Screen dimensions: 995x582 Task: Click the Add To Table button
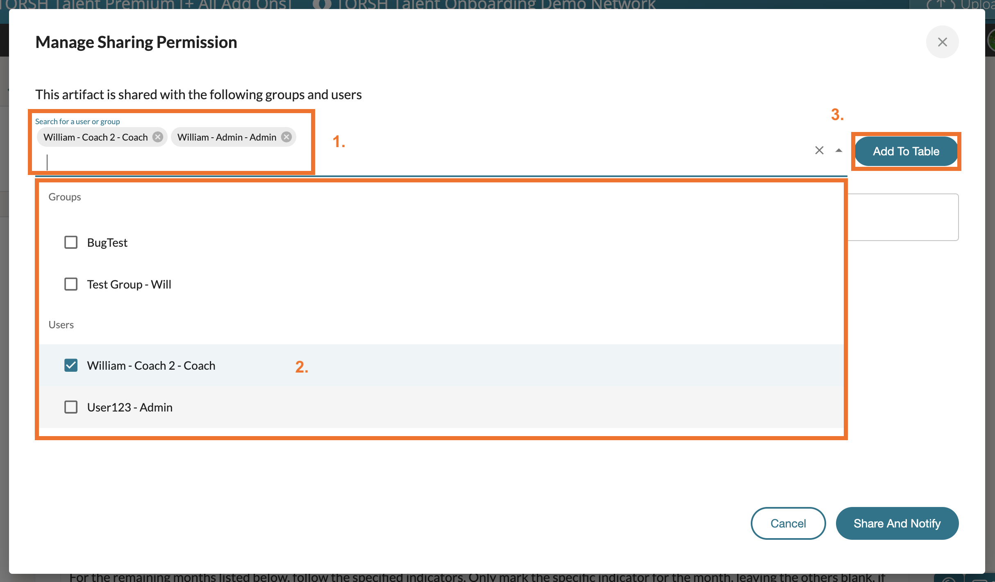[x=906, y=151]
